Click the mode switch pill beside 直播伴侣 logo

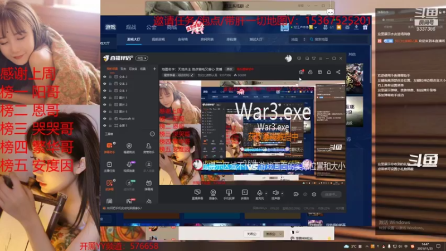[x=142, y=58]
